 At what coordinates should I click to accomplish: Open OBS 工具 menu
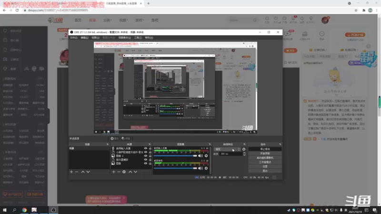(x=138, y=38)
